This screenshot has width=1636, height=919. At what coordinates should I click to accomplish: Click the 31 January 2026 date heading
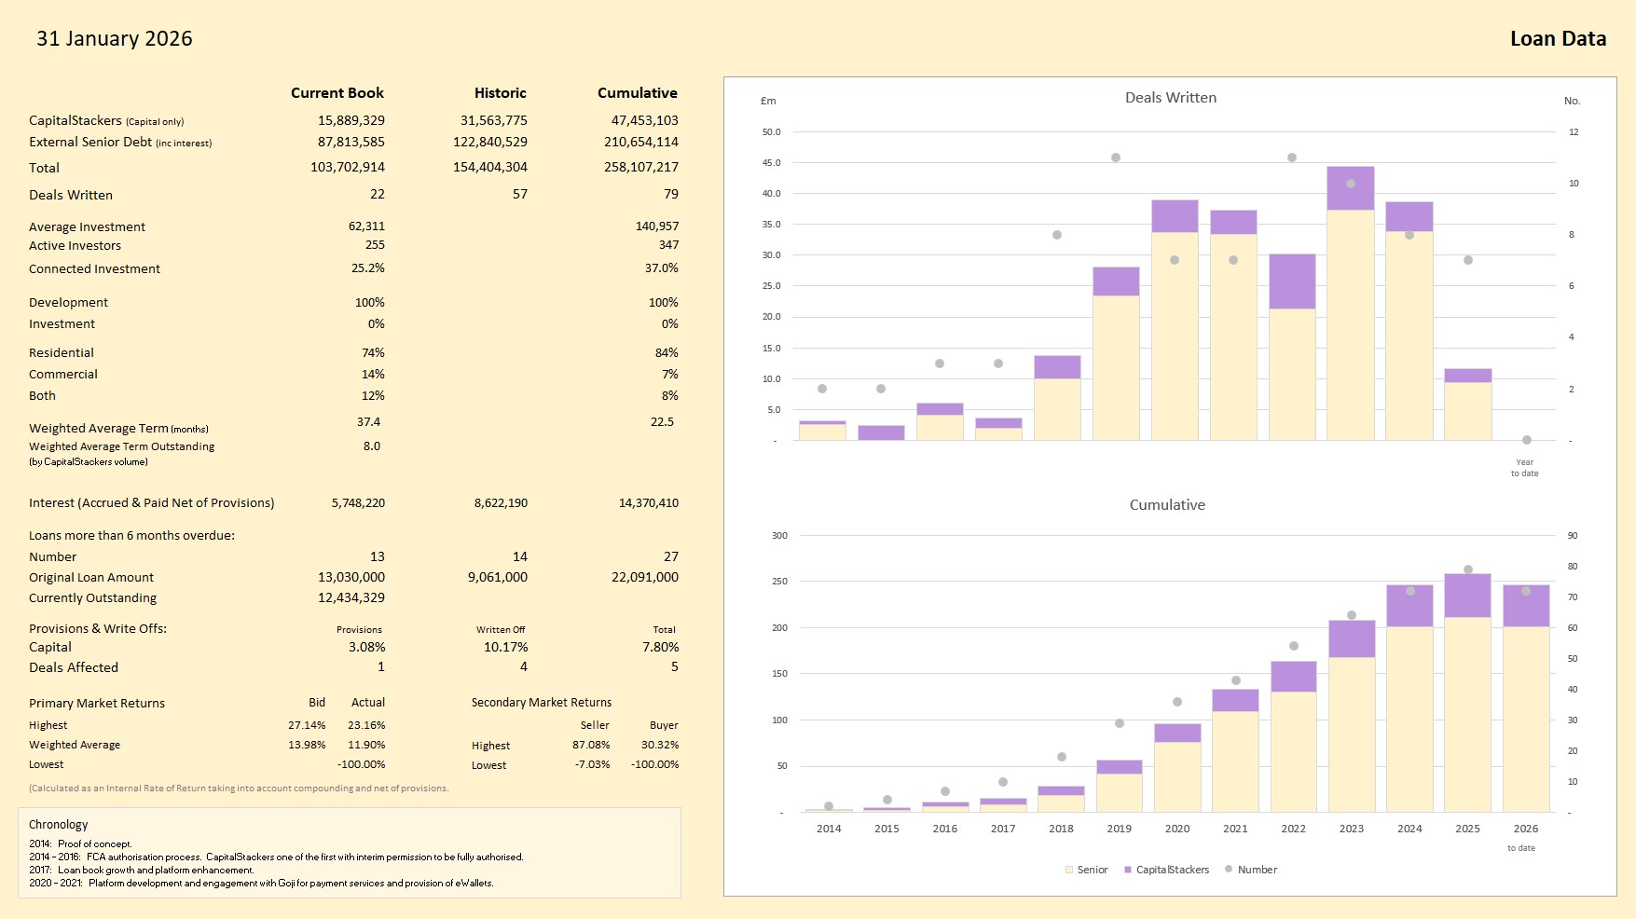point(115,39)
